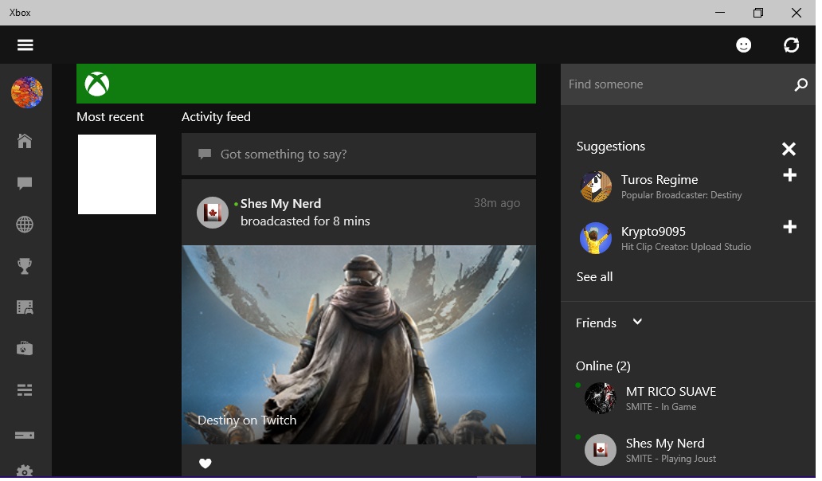
Task: Click the Activity feed heading
Action: pos(216,116)
